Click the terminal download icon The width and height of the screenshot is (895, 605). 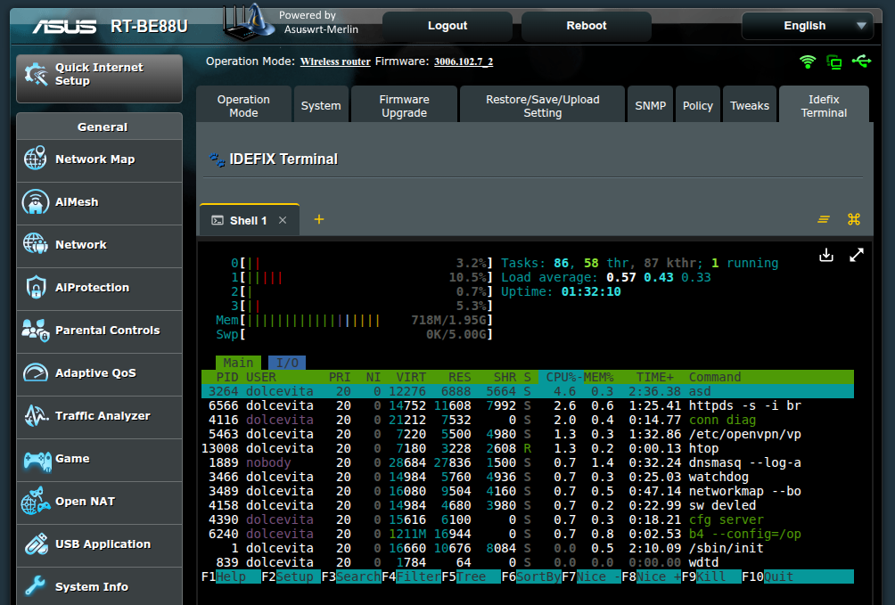(x=826, y=256)
